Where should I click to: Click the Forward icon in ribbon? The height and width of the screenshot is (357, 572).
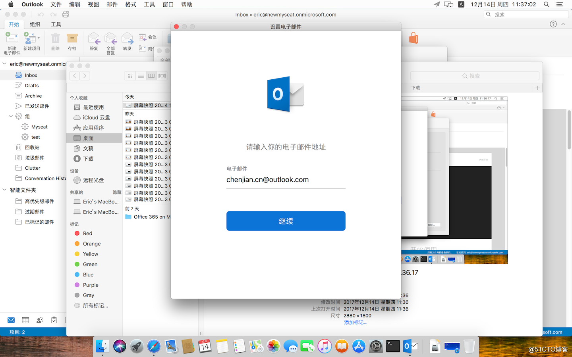[127, 38]
